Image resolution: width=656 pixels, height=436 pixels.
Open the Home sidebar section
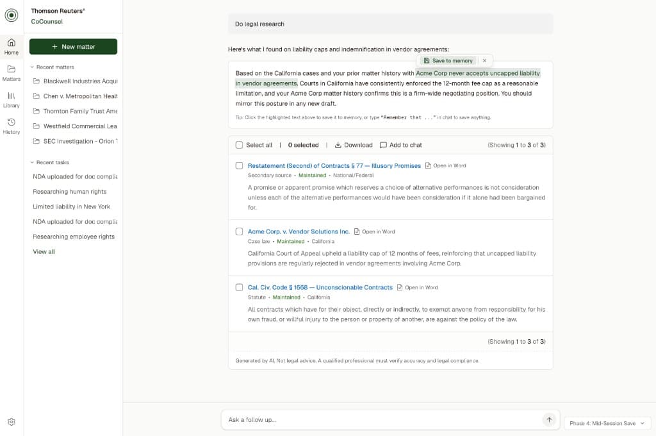[12, 47]
